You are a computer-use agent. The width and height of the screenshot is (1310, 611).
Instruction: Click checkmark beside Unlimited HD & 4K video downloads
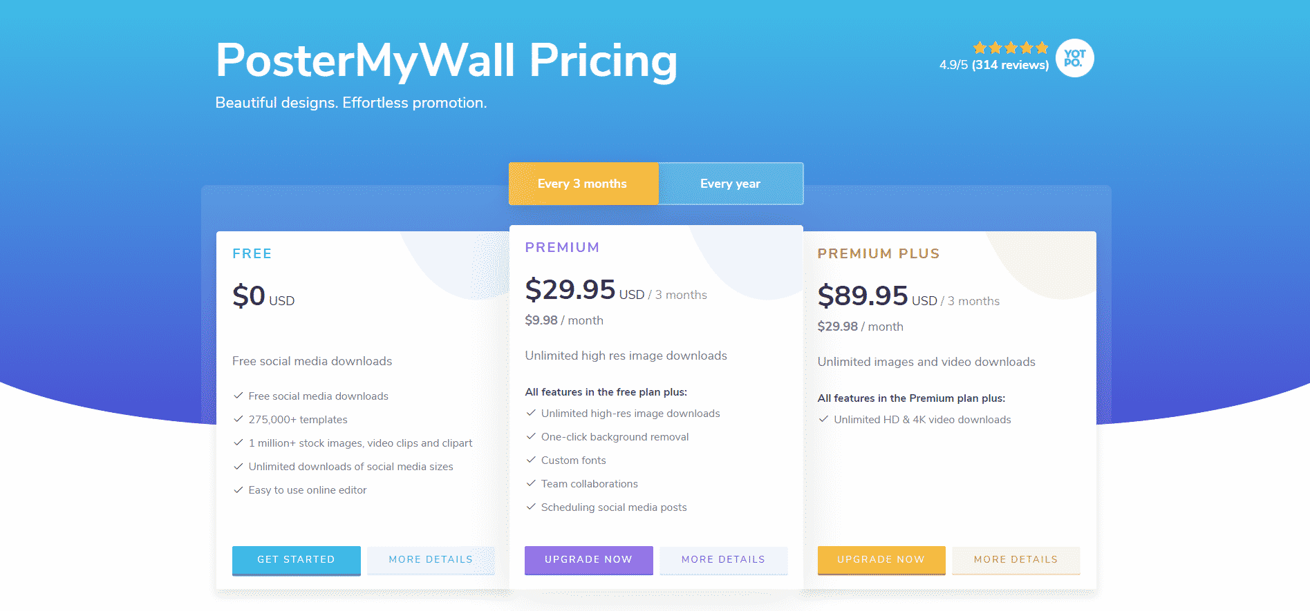pyautogui.click(x=823, y=419)
